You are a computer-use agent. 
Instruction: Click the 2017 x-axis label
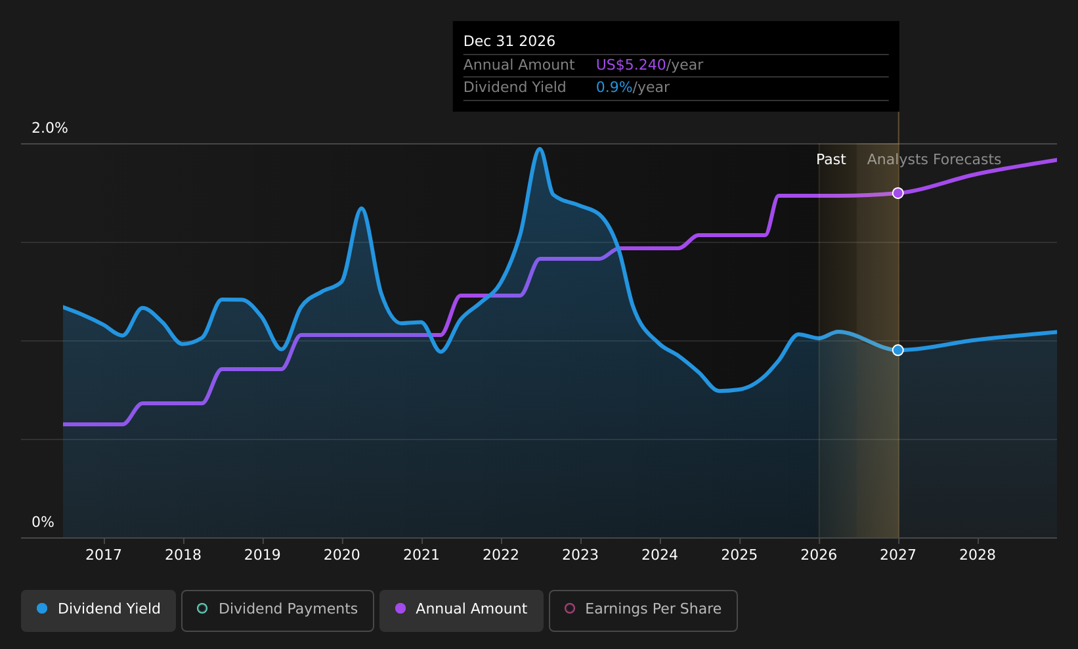[104, 555]
